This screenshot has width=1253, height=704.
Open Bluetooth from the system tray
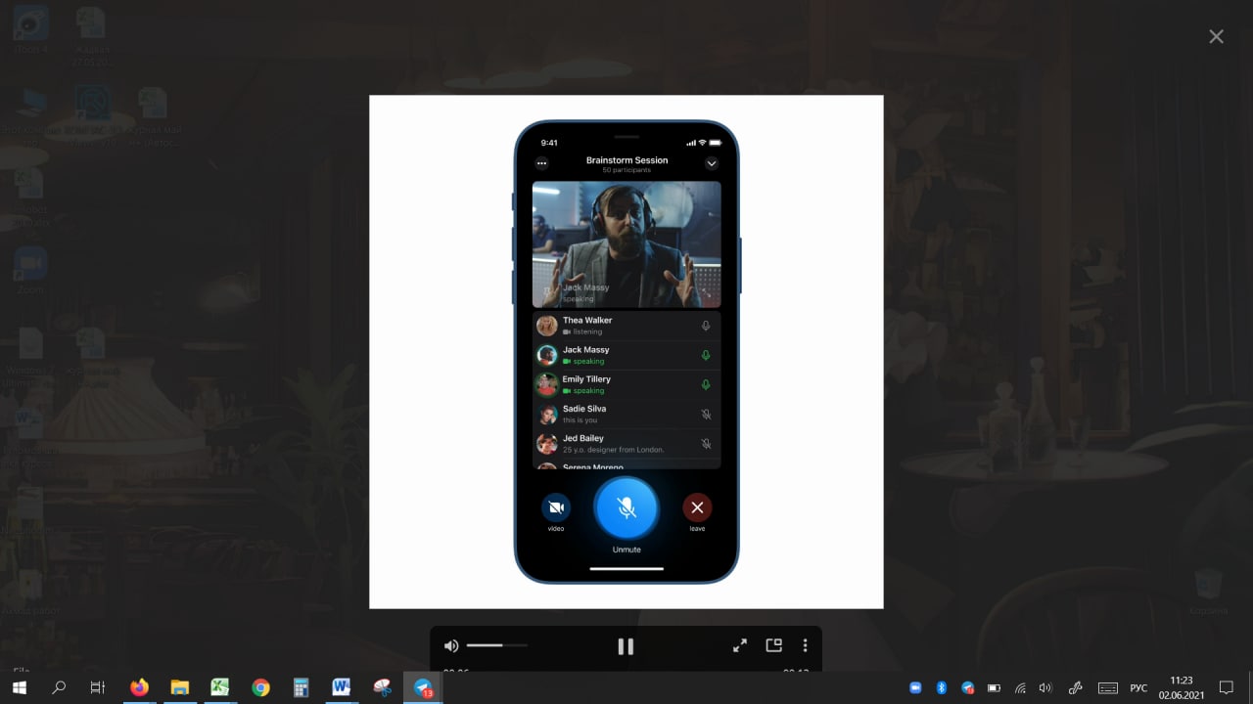[x=941, y=687]
